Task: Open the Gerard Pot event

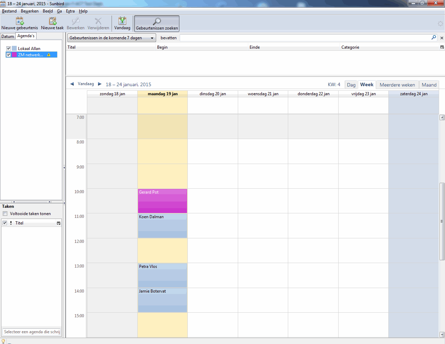Action: 162,201
